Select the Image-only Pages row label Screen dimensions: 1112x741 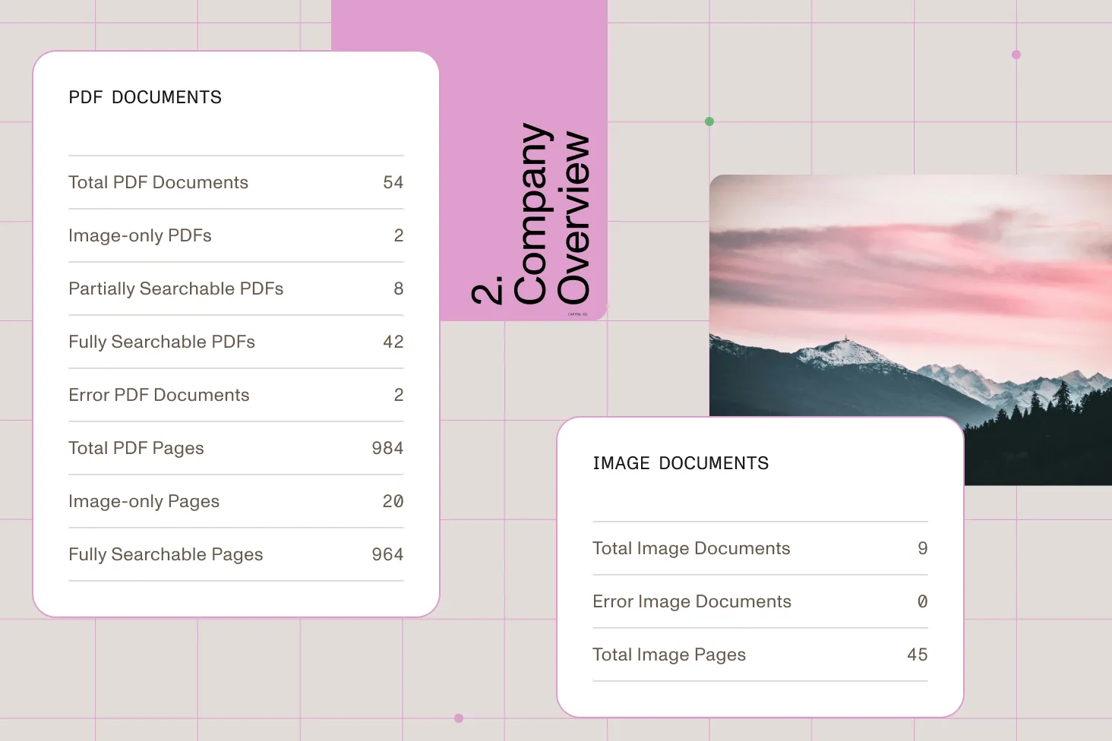click(x=144, y=501)
